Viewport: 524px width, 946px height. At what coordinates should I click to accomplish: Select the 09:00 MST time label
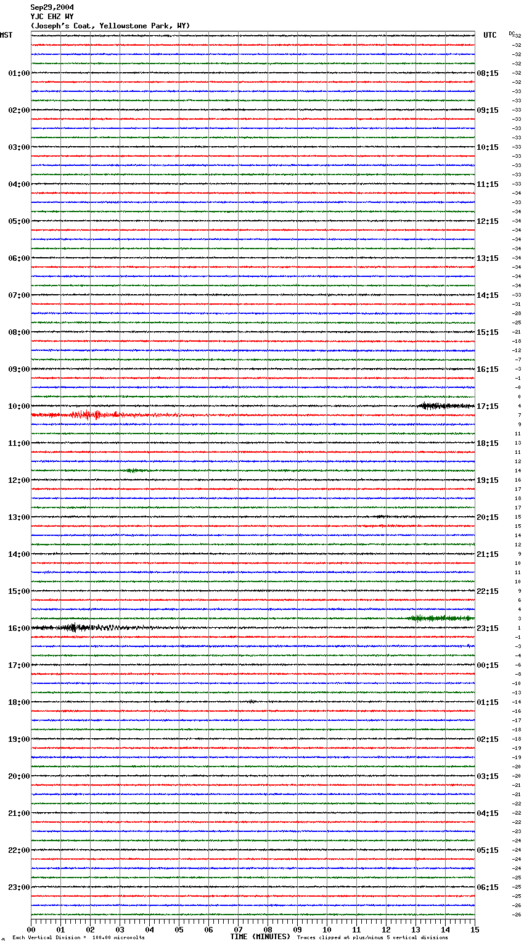click(x=19, y=369)
